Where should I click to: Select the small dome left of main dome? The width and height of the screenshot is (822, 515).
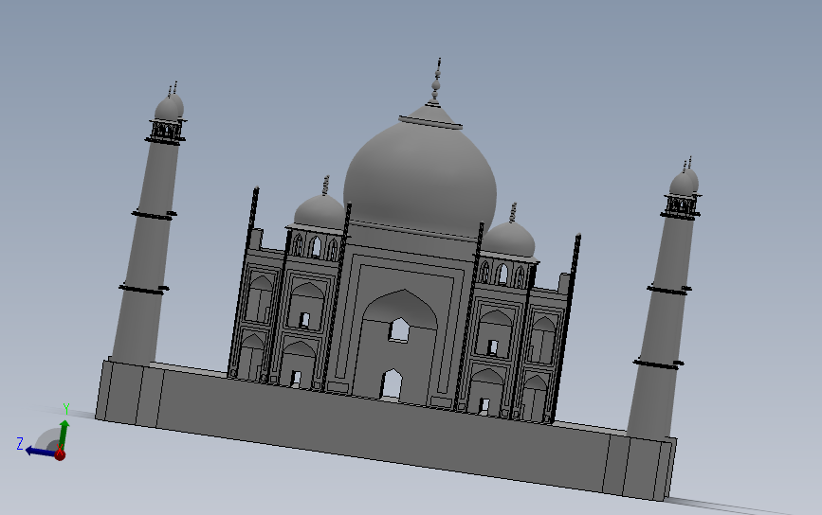click(x=320, y=211)
